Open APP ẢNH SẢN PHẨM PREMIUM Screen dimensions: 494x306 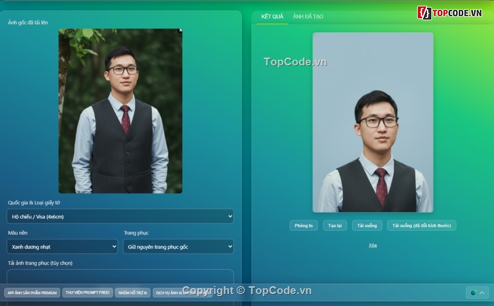pos(32,292)
